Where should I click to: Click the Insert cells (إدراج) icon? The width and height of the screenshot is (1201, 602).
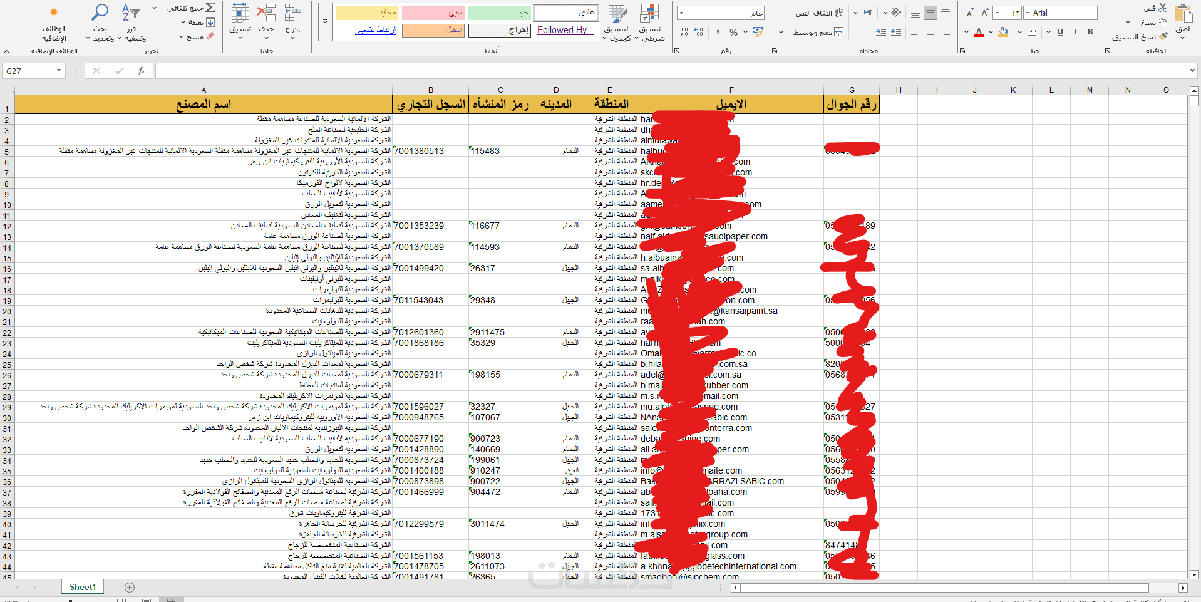pos(292,13)
